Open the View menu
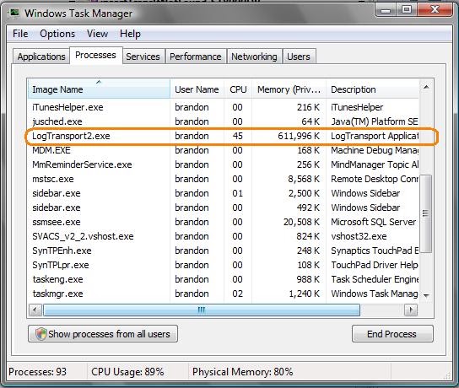This screenshot has width=459, height=388. (97, 34)
